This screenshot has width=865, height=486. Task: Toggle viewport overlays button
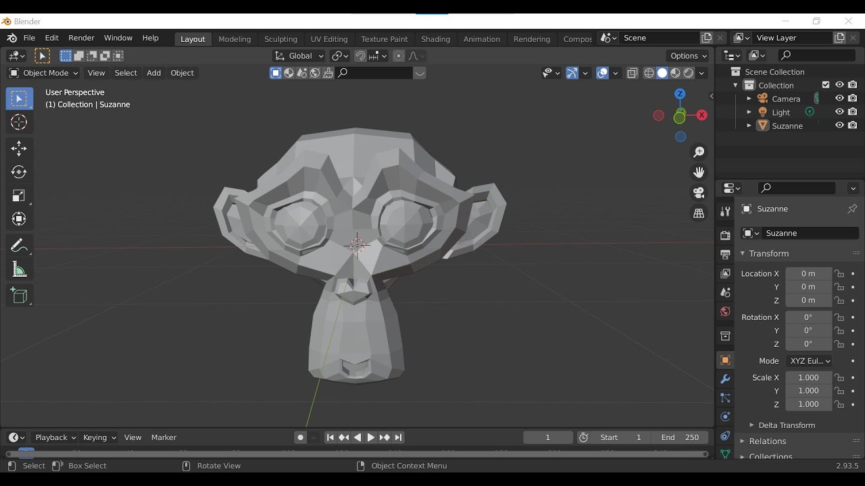tap(603, 73)
